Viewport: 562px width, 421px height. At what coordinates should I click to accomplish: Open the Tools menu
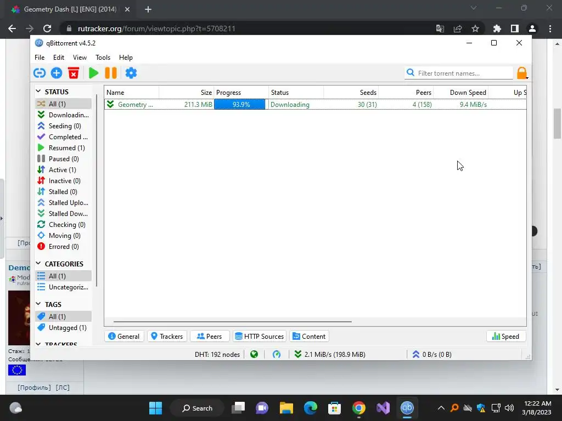(x=103, y=57)
